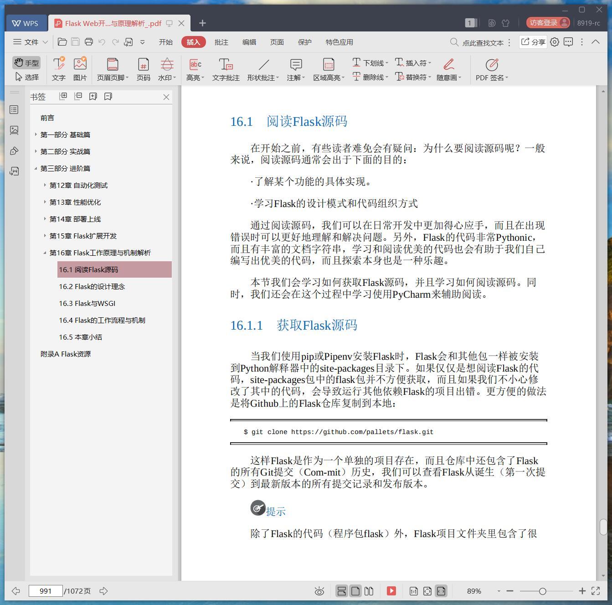
Task: Open header and footer (页眉页脚) dropdown
Action: pyautogui.click(x=113, y=69)
